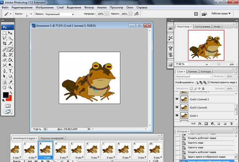
Task: Open the Редактирование menu
Action: click(22, 7)
